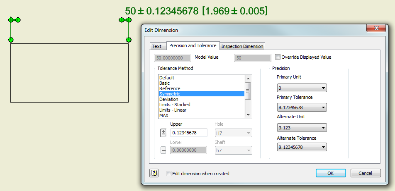Screen dimensions: 395x191
Task: Select Default tolerance method
Action: [202, 78]
